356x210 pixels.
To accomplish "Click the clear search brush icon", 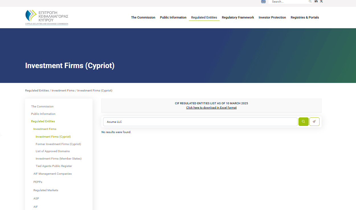I will pos(314,122).
